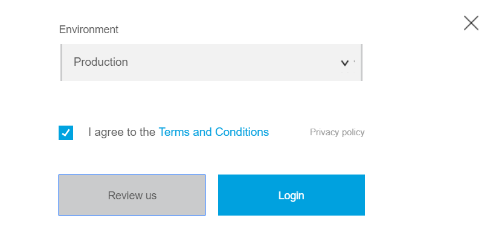
Task: Open the Privacy policy link
Action: pyautogui.click(x=337, y=132)
